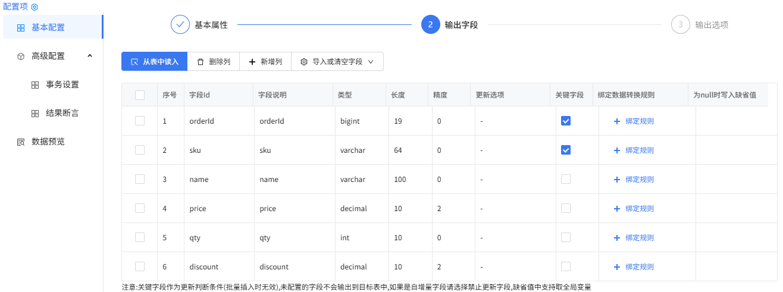Click the grid icon of 基本配置
The image size is (783, 292).
coord(21,27)
